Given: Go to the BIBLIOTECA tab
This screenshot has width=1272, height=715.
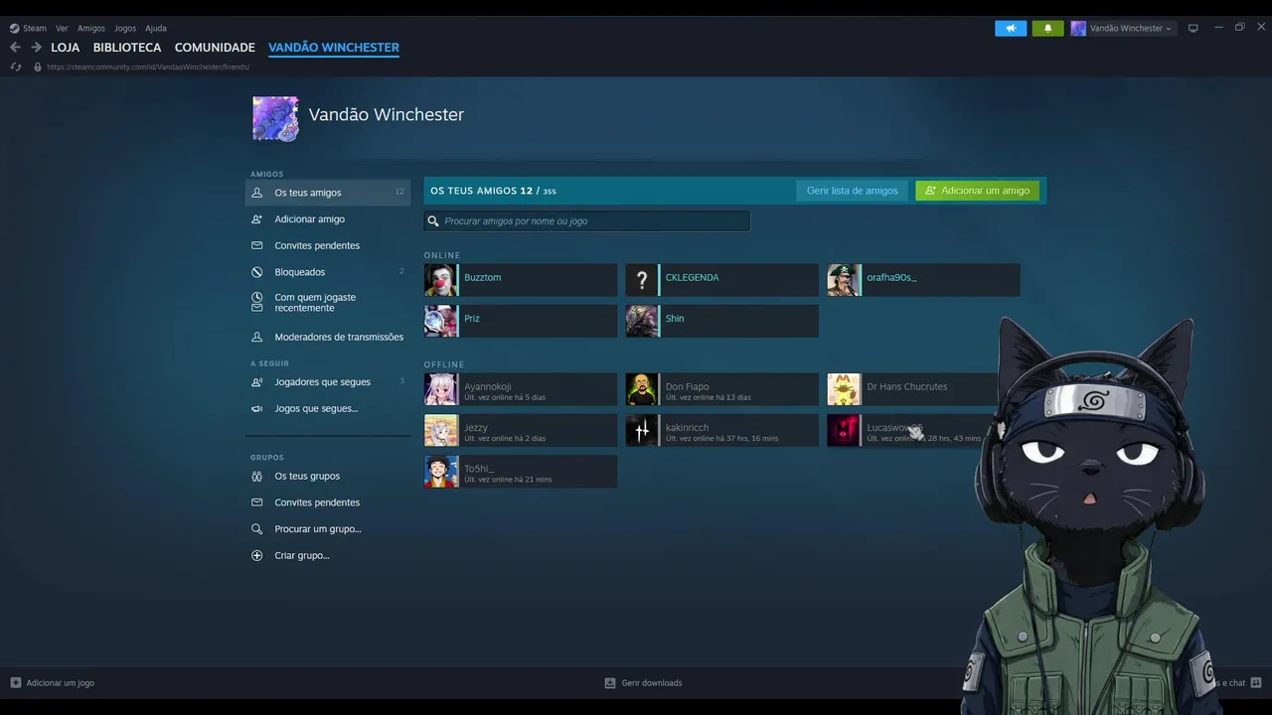Looking at the screenshot, I should (127, 47).
